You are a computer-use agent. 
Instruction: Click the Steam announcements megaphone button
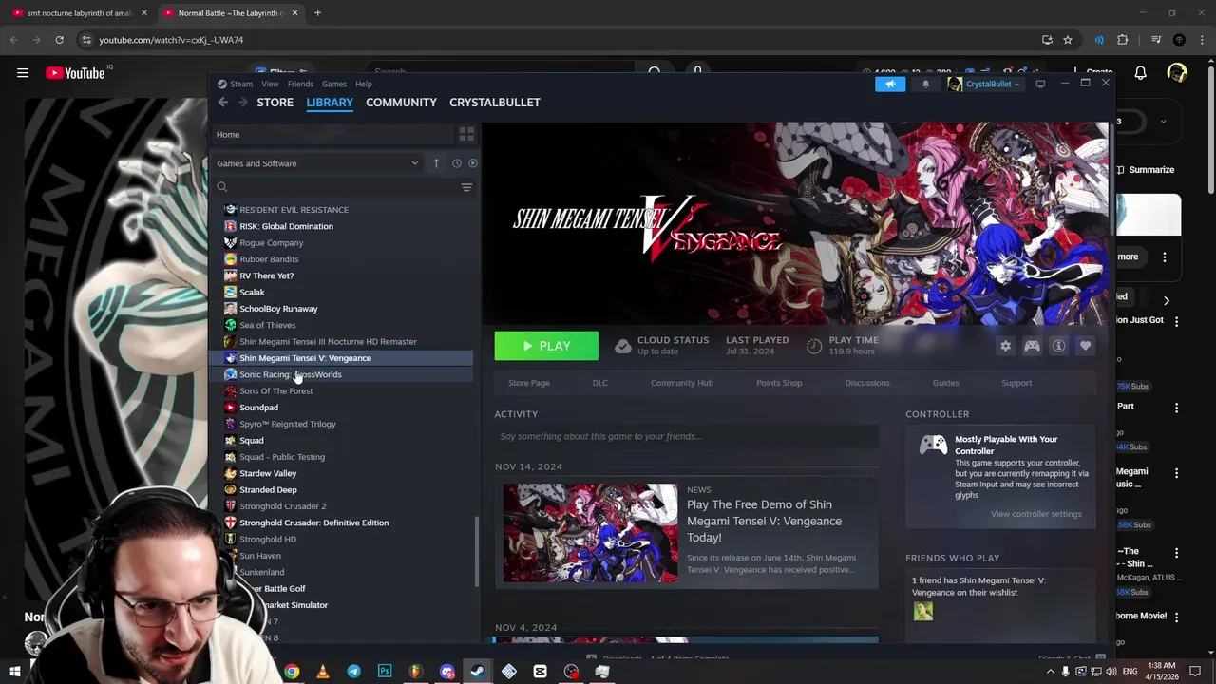(890, 84)
